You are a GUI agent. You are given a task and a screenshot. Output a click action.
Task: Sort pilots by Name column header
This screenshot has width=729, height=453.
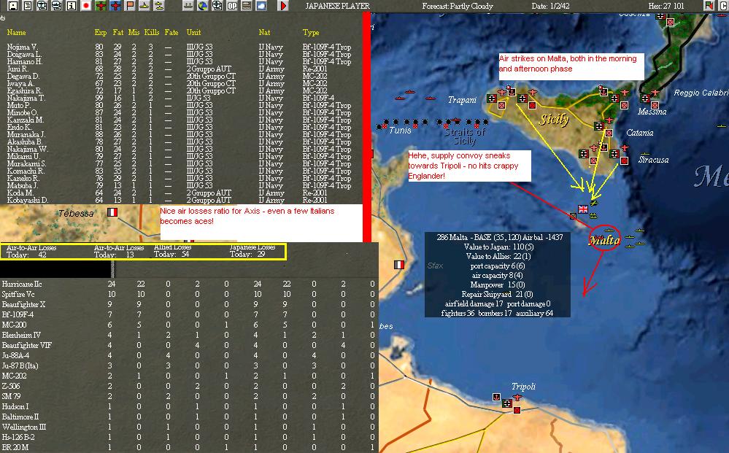pyautogui.click(x=16, y=32)
